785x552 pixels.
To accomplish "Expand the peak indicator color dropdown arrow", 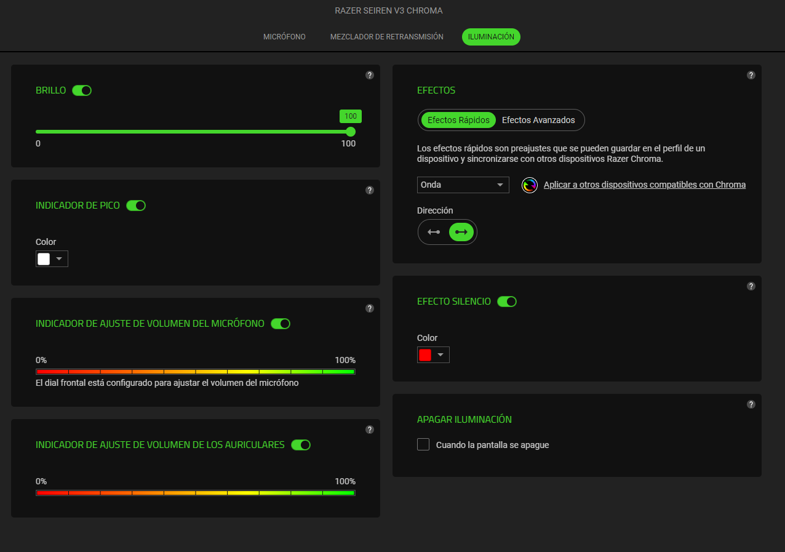I will 59,259.
